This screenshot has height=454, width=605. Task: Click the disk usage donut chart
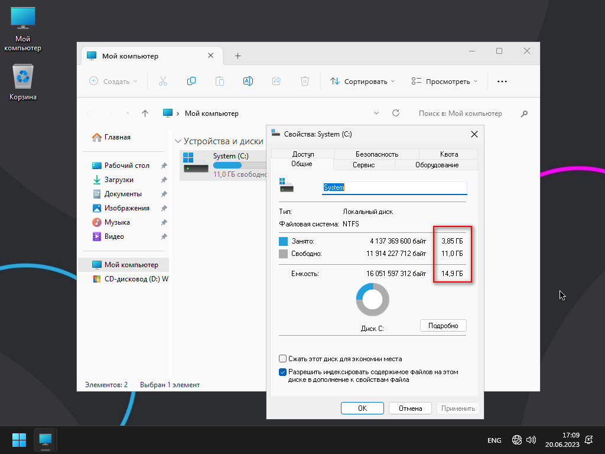click(x=372, y=300)
